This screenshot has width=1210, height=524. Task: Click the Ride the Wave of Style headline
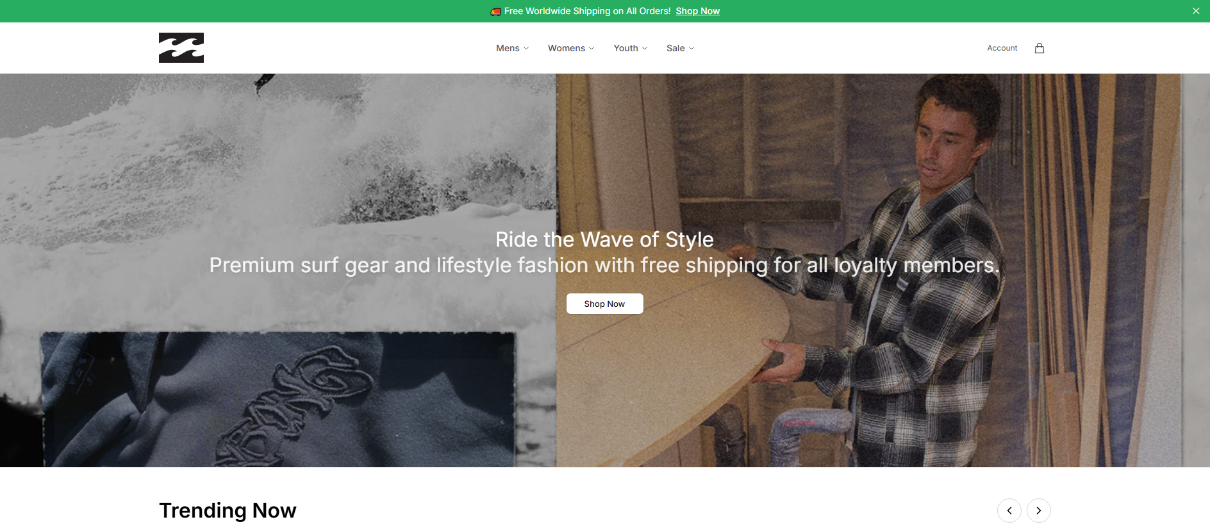pos(604,240)
